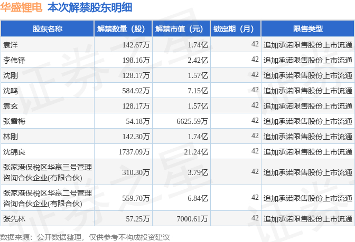The width and height of the screenshot is (355, 242).
Task: Click the 21.24亿 market value
Action: click(x=196, y=152)
